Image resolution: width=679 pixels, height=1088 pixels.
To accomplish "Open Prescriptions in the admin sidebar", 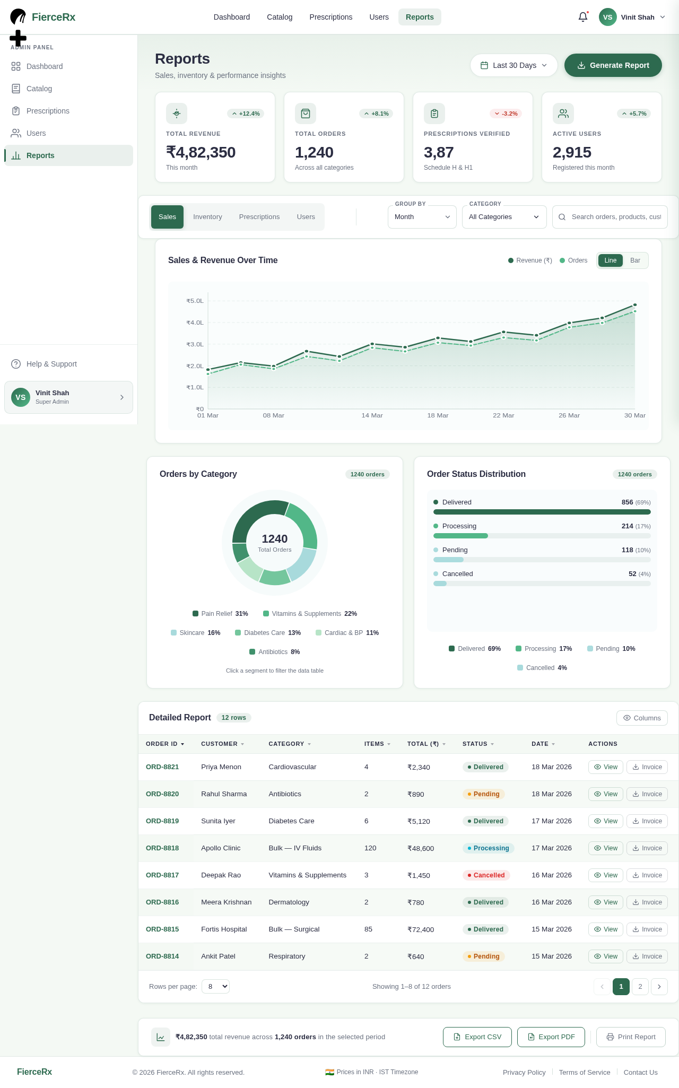I will 68,111.
